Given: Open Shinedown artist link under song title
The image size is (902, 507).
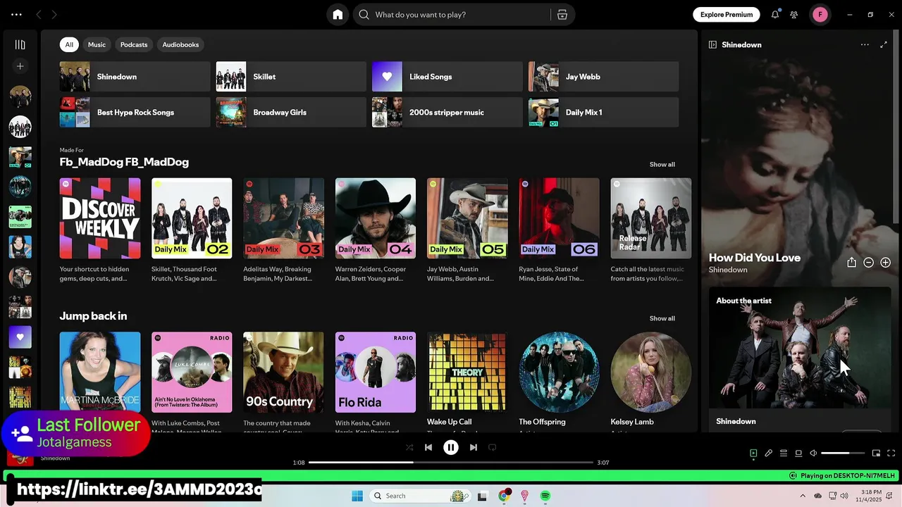Looking at the screenshot, I should tap(728, 270).
